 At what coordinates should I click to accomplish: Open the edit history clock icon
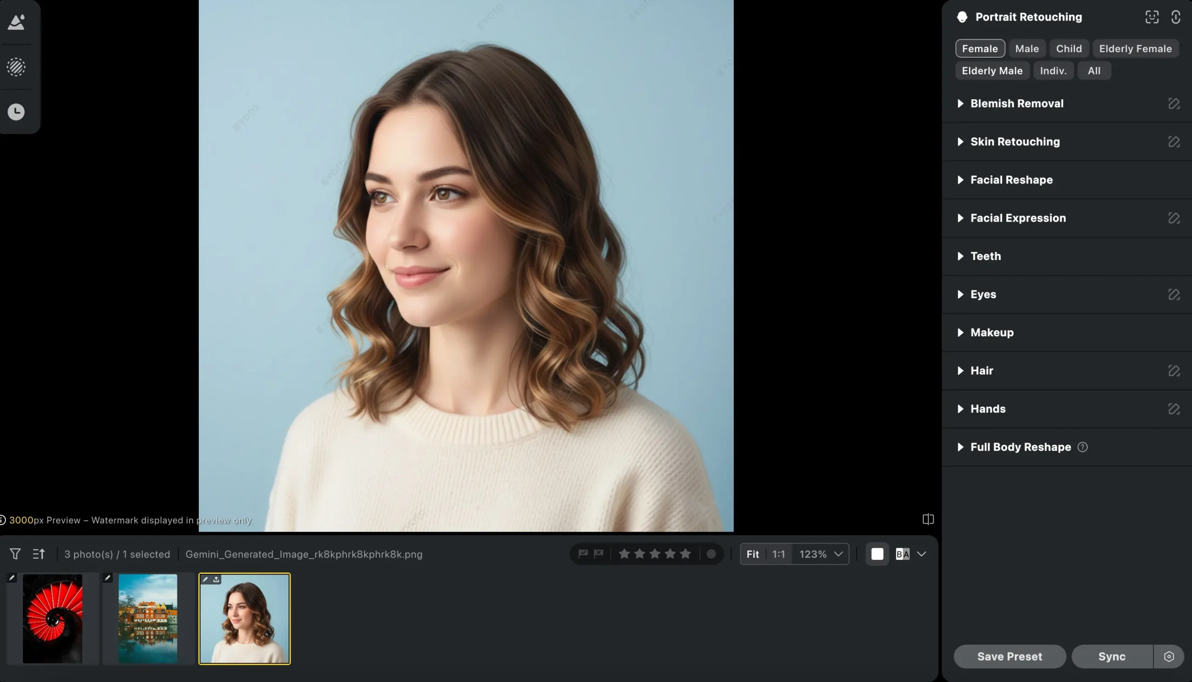[x=16, y=111]
